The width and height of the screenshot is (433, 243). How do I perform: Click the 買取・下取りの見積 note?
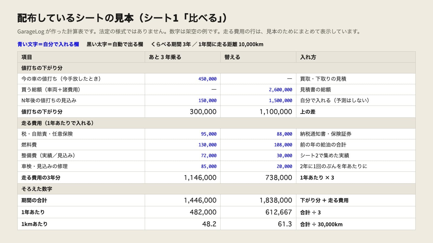point(323,79)
